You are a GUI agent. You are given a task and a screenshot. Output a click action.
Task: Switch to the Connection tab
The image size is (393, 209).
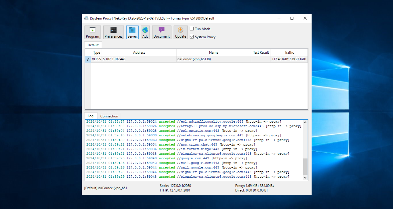pos(109,116)
